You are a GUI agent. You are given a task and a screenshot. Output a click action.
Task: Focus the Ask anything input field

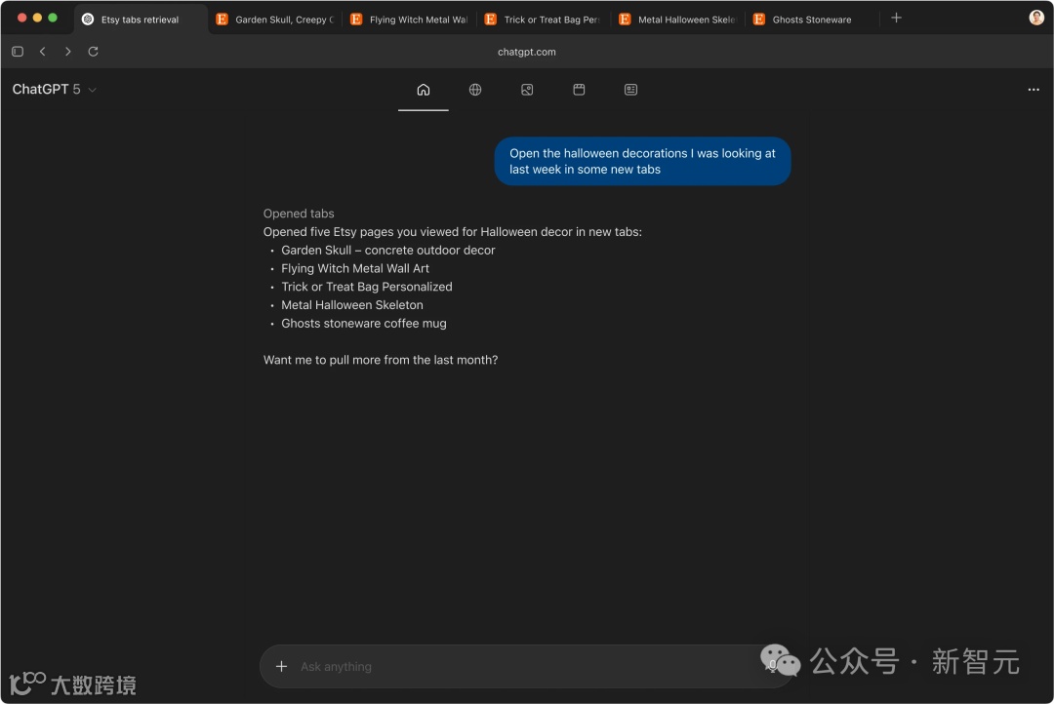click(528, 666)
